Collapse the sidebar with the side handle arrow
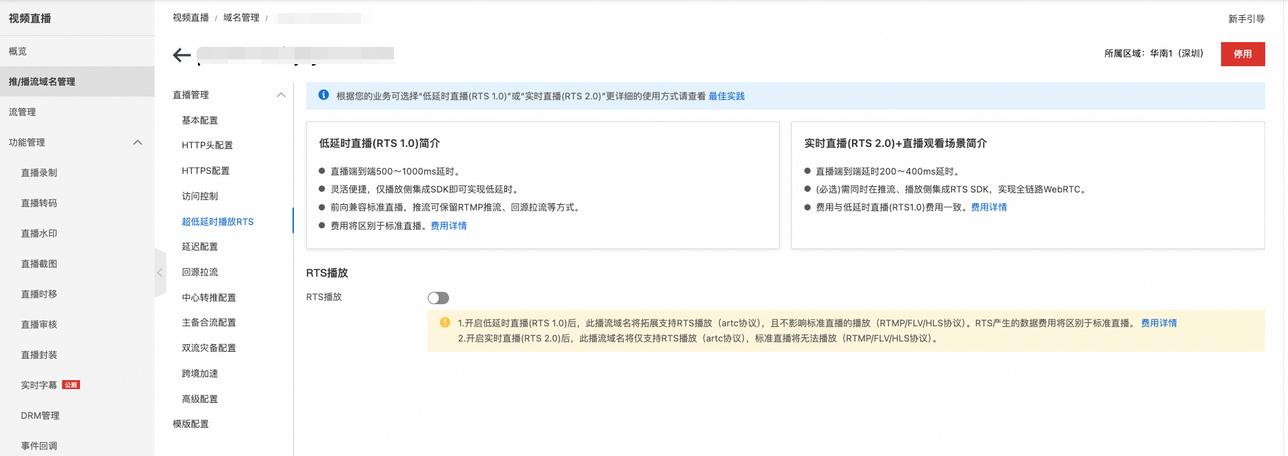This screenshot has width=1288, height=456. coord(160,272)
